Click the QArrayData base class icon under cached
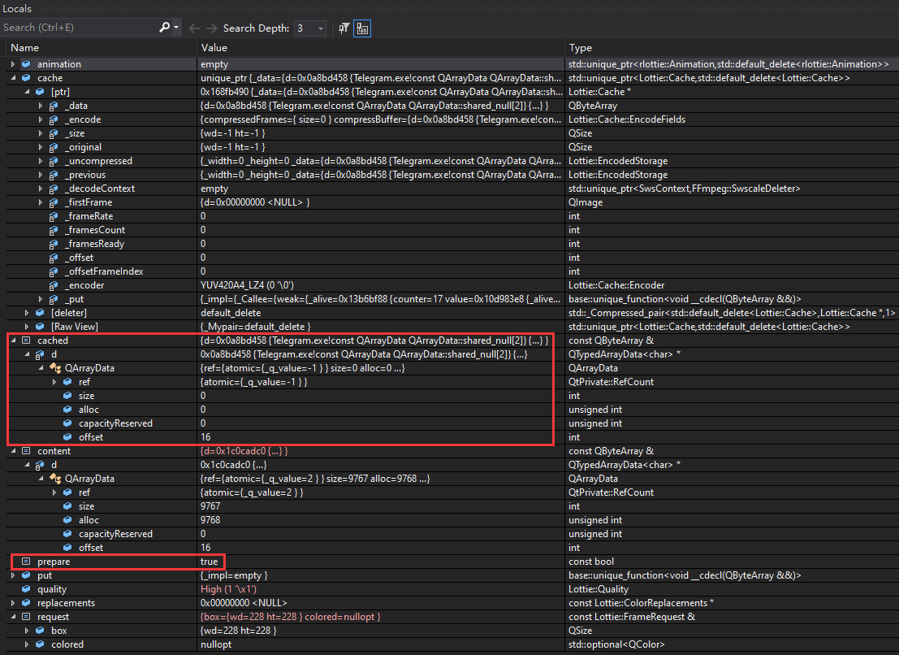This screenshot has height=655, width=899. (x=55, y=367)
